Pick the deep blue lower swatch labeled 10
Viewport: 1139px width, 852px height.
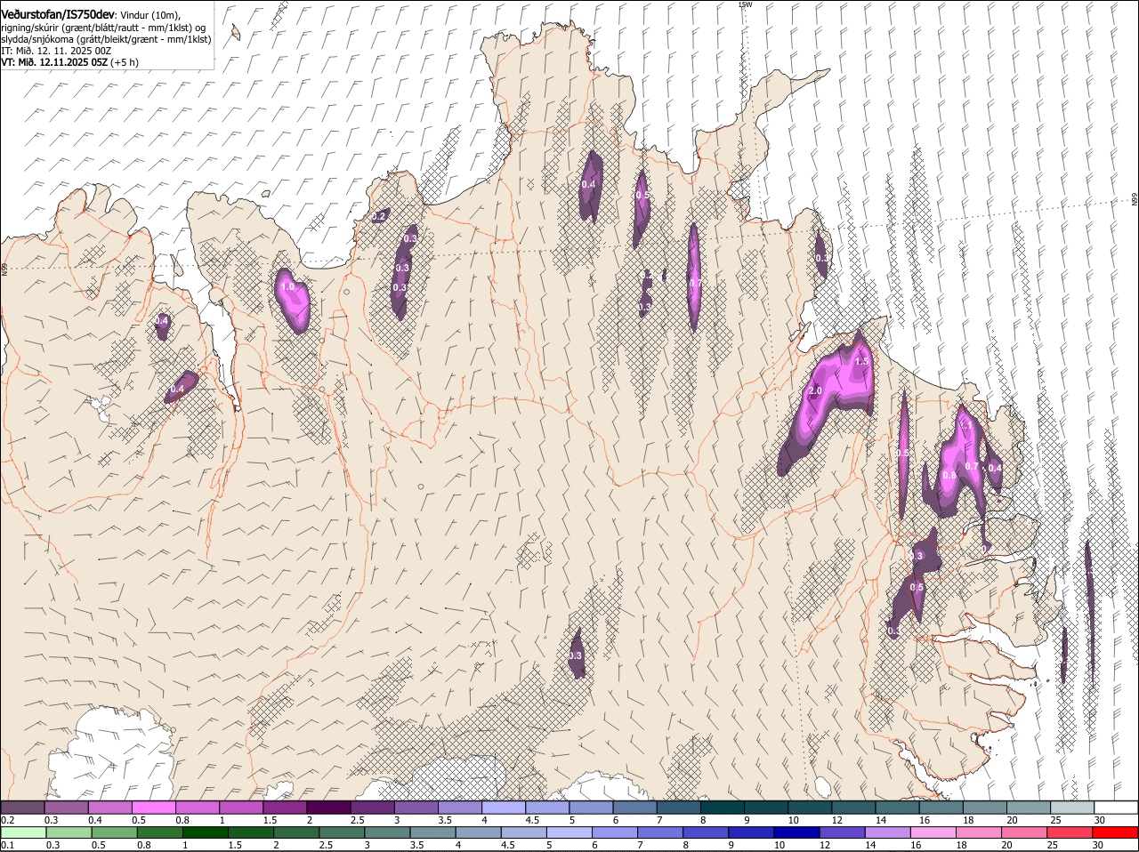(796, 833)
